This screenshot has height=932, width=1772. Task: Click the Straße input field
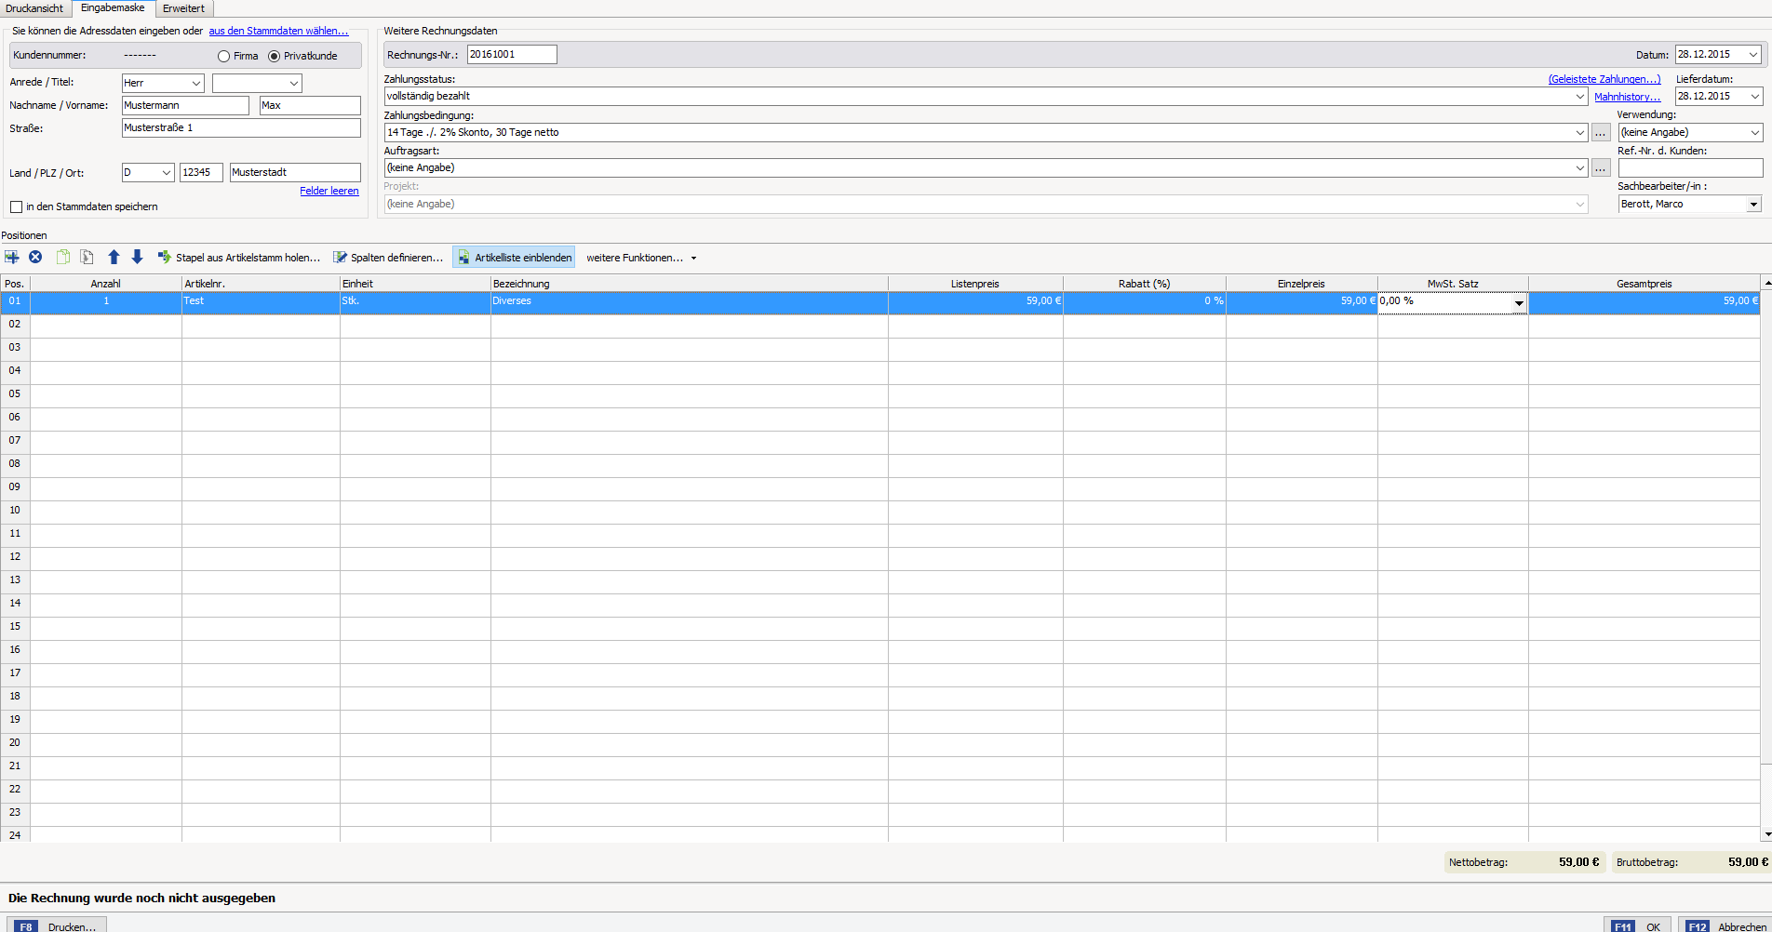click(x=241, y=128)
